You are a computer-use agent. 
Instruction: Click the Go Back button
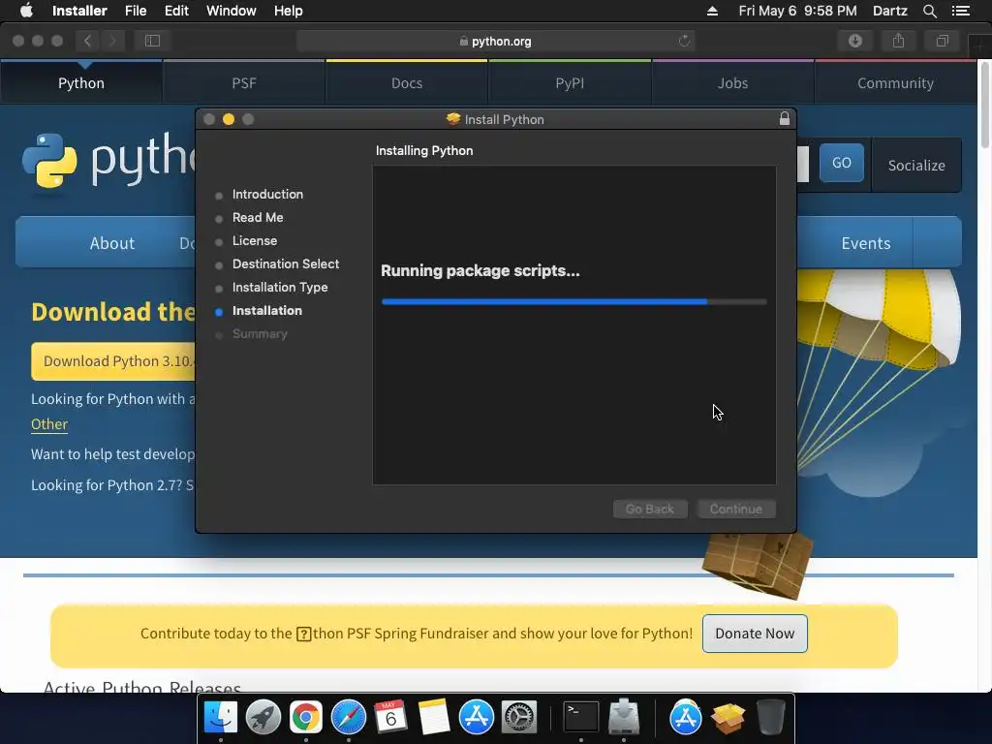pos(650,509)
